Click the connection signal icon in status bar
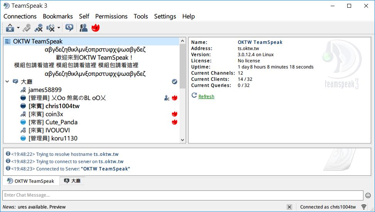The image size is (375, 212). click(364, 207)
